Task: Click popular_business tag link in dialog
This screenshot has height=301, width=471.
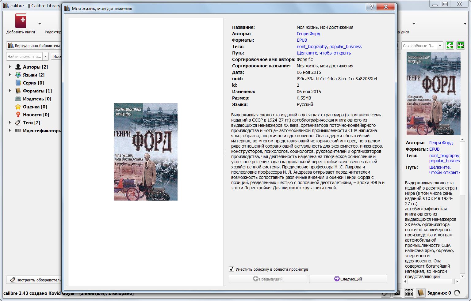Action: (345, 47)
